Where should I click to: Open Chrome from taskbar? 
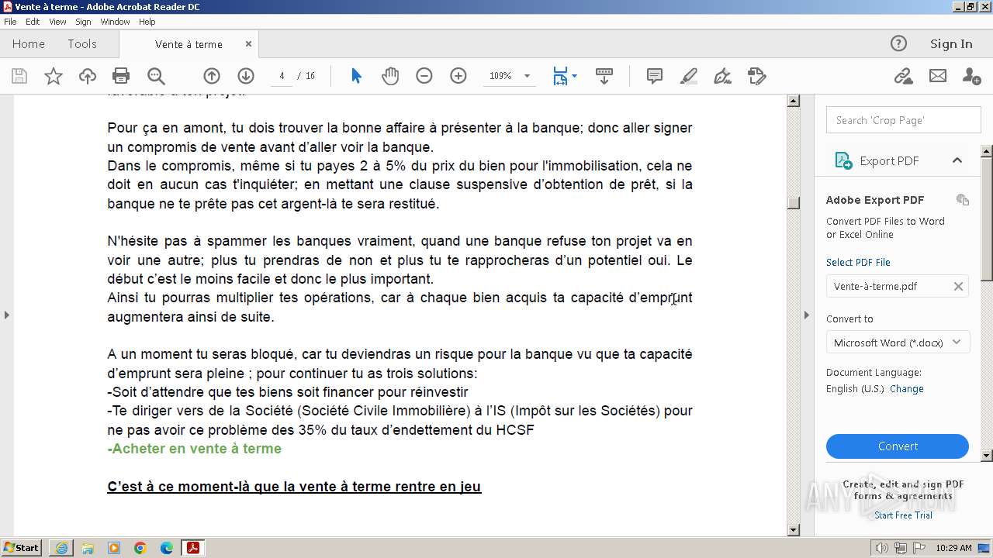[x=140, y=548]
